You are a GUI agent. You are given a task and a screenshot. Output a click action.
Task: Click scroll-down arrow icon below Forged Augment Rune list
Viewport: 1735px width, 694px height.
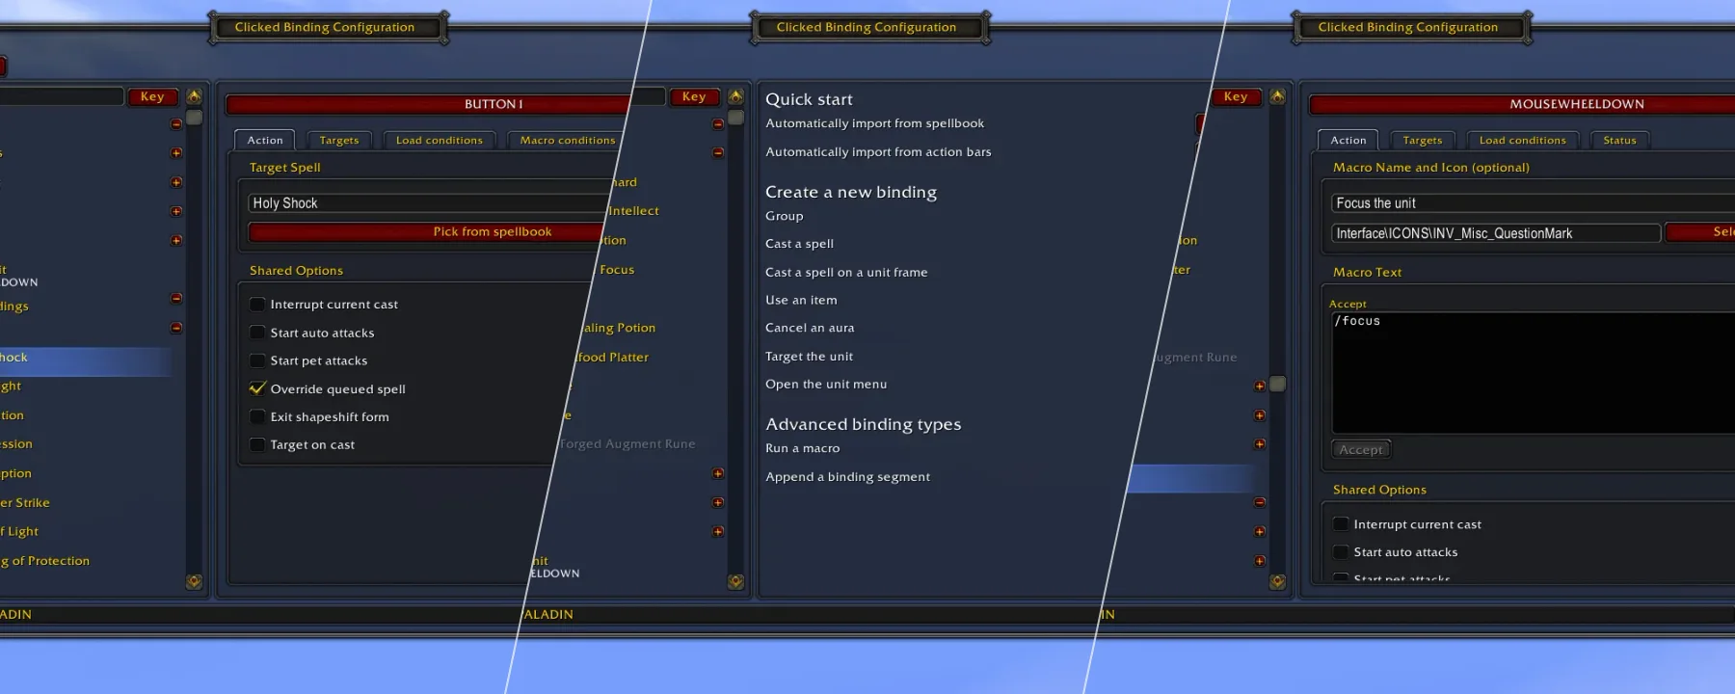(x=735, y=582)
